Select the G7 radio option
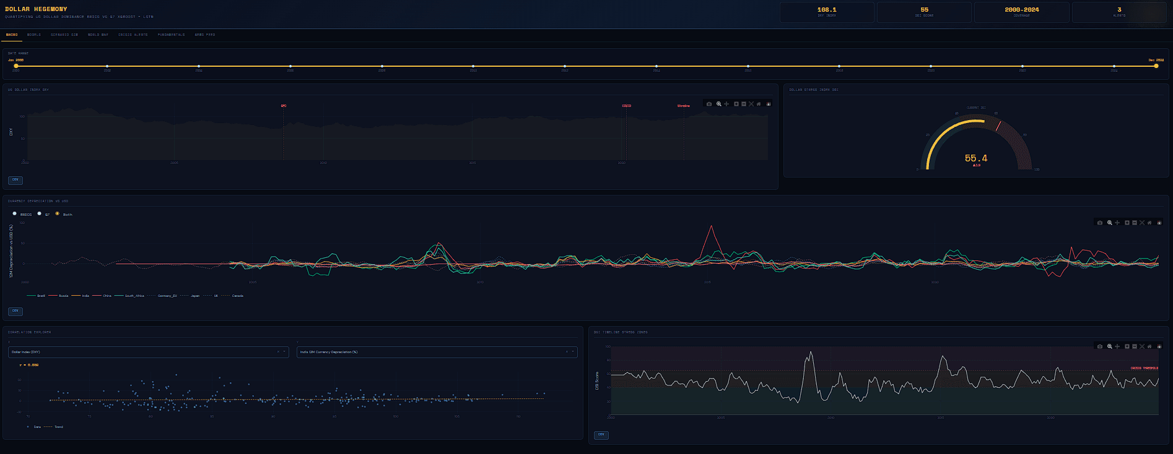 coord(40,214)
